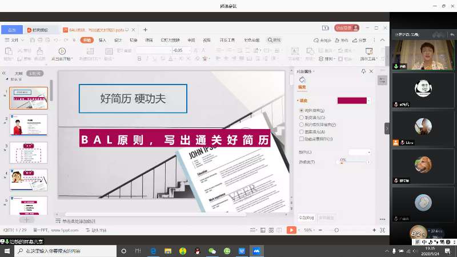Zoom out with the minus icon
Viewport: 457px width, 257px height.
[320, 230]
